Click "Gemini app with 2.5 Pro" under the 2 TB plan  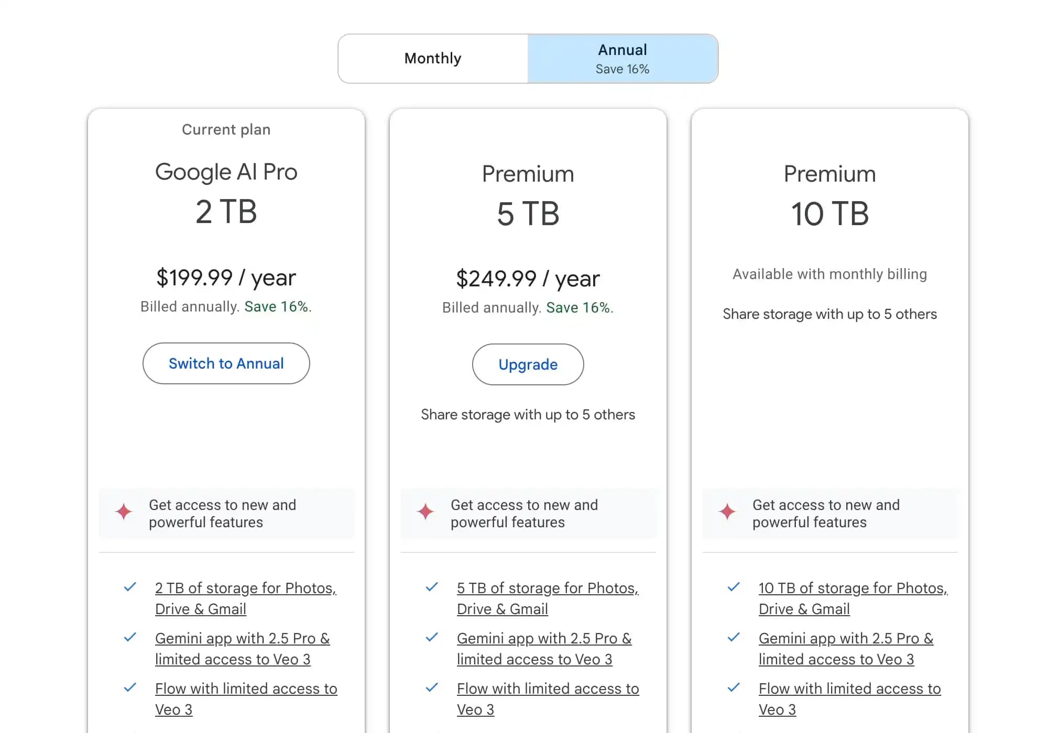pos(243,648)
